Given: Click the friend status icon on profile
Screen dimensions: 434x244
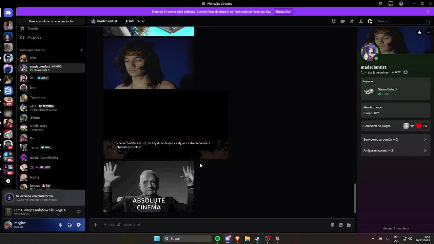Looking at the screenshot, I should point(420,32).
